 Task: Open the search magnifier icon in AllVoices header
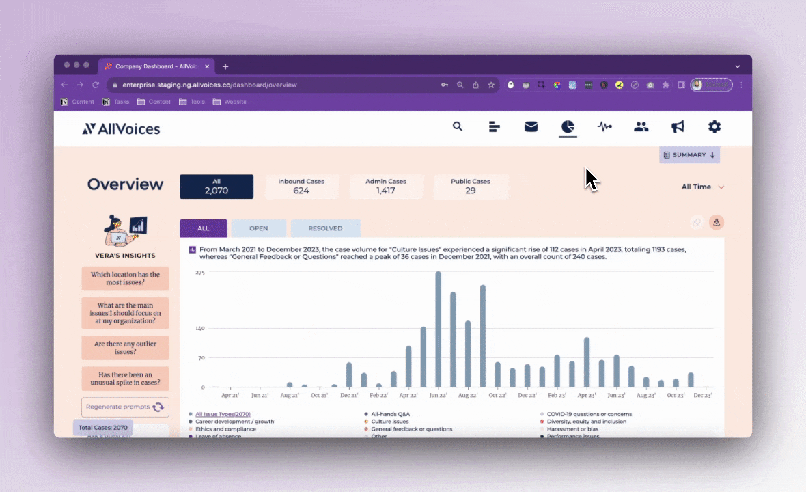click(457, 126)
